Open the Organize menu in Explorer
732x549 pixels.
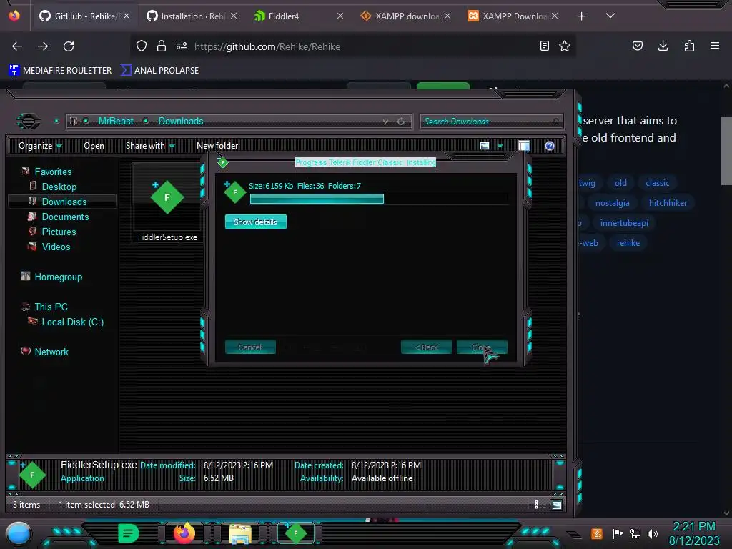[x=40, y=146]
